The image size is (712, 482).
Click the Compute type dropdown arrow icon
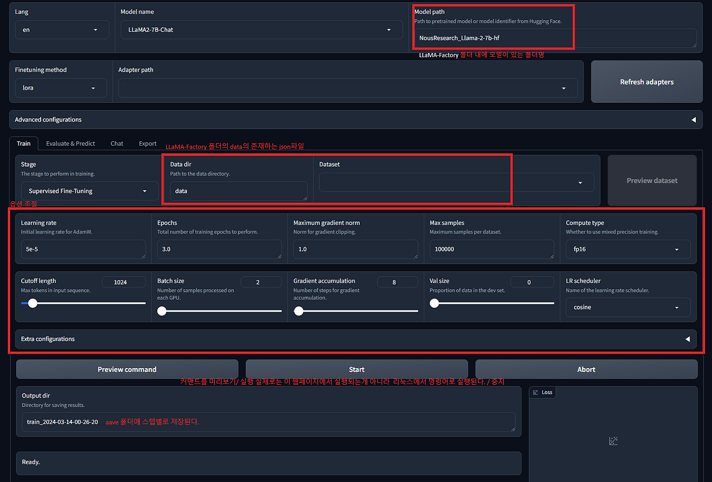coord(676,250)
